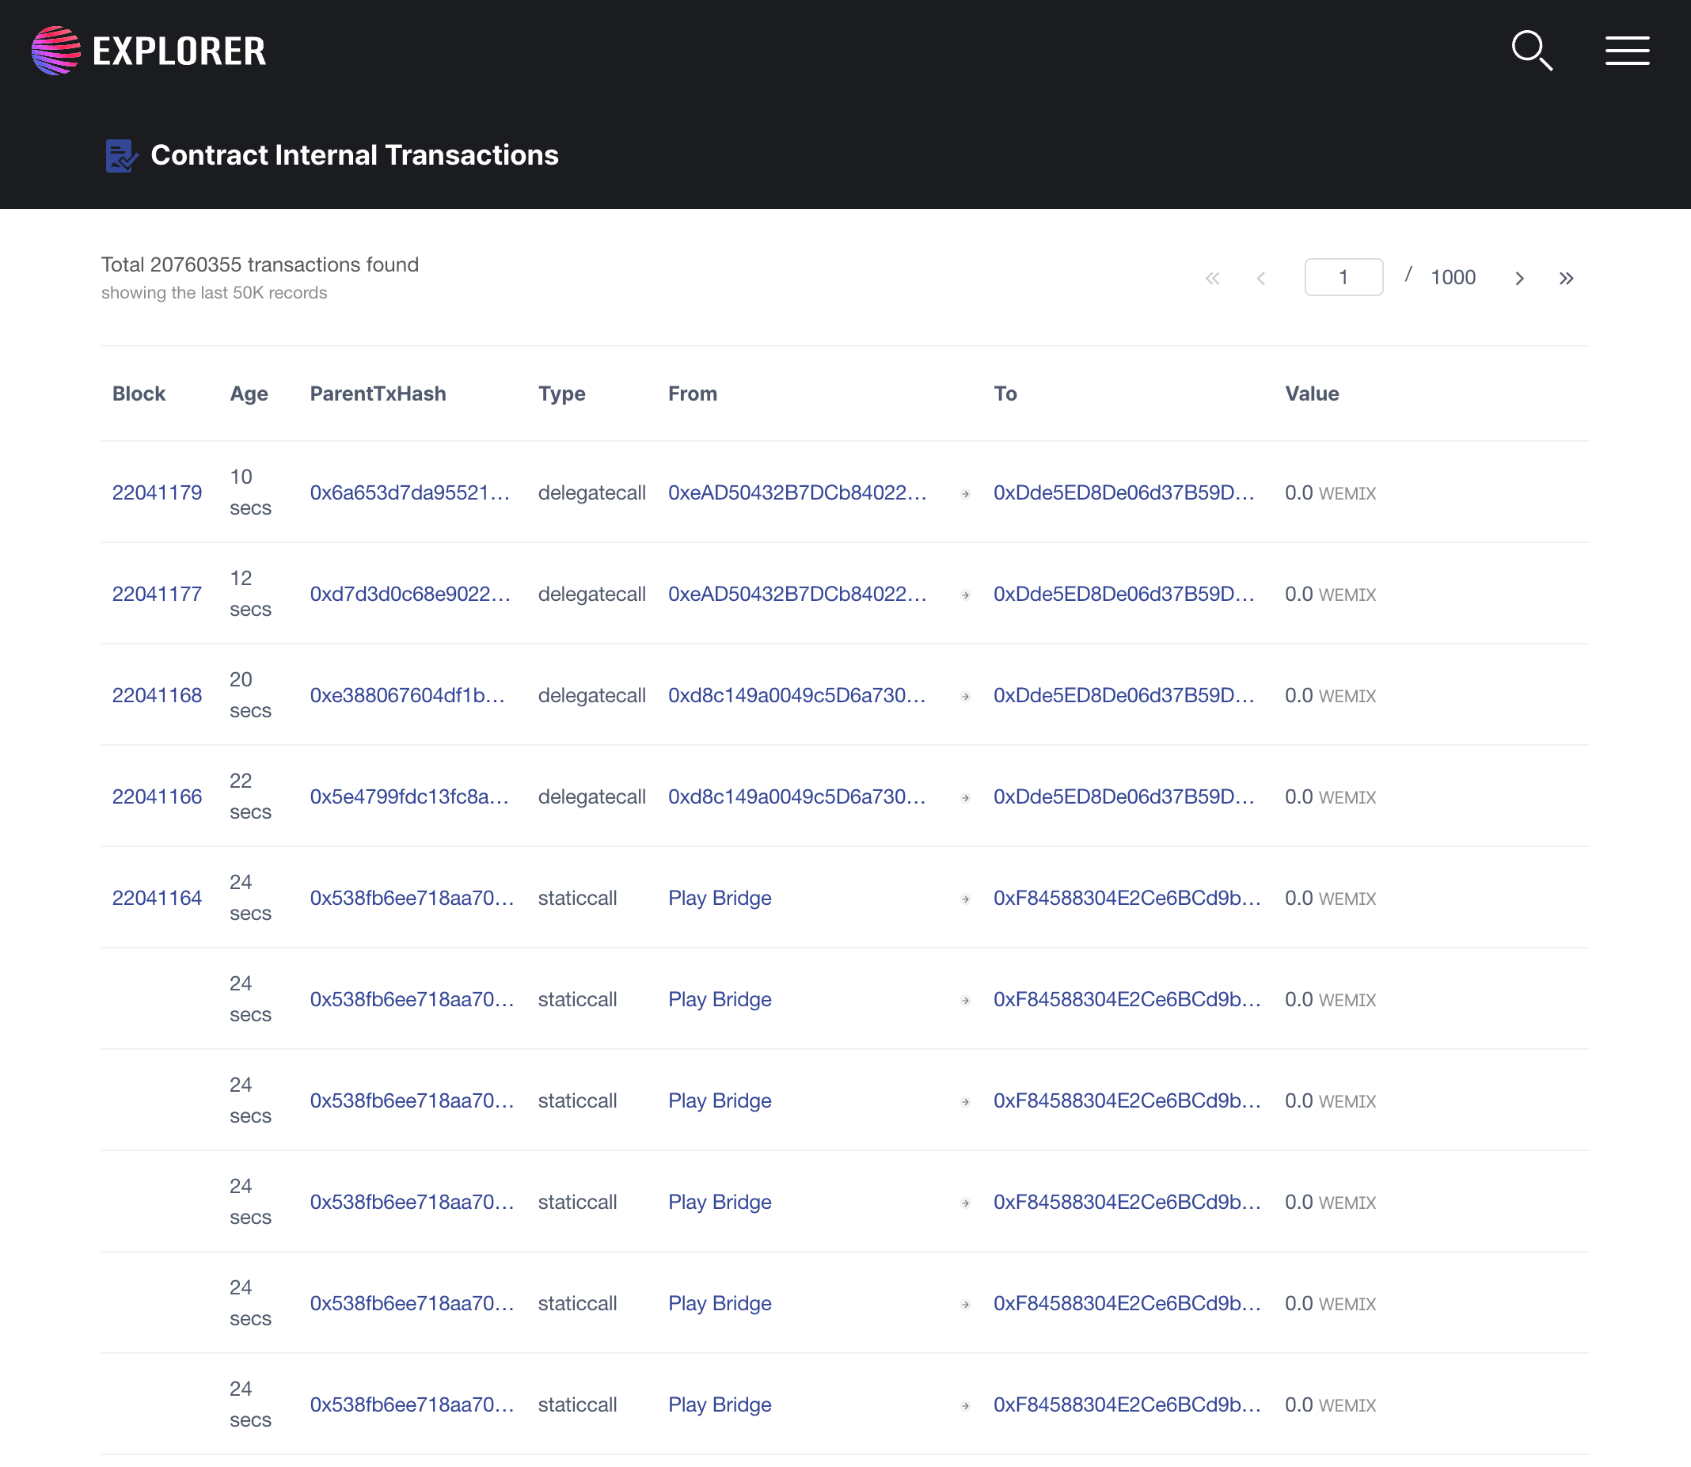1691x1467 pixels.
Task: Jump to the last page arrow
Action: click(1566, 279)
